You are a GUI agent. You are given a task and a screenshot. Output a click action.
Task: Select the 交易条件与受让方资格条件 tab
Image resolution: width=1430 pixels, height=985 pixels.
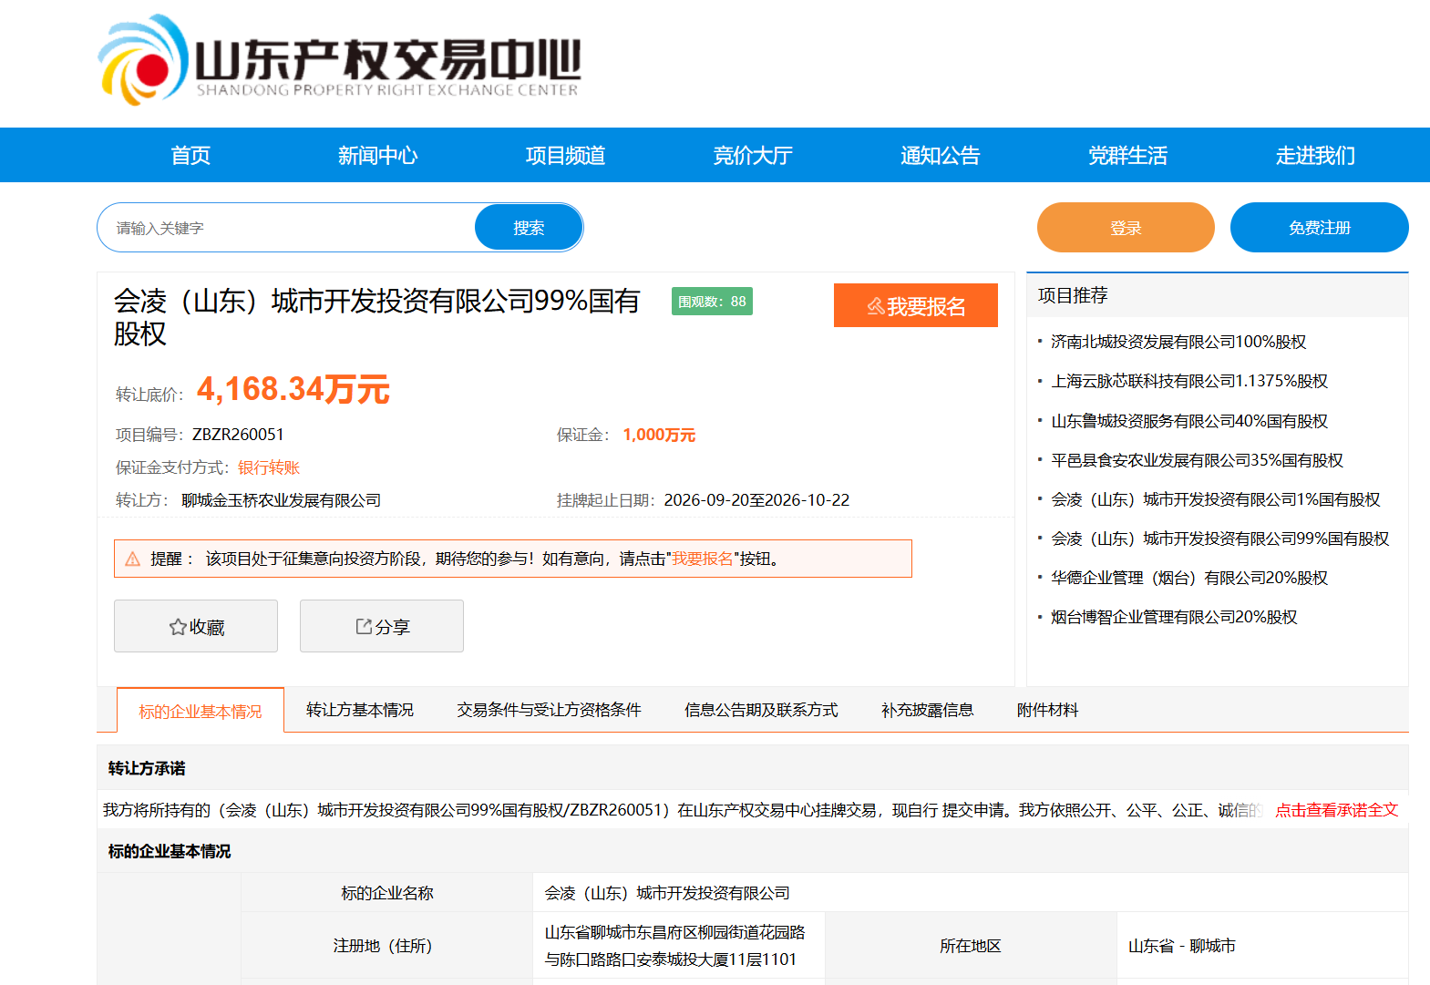click(549, 710)
